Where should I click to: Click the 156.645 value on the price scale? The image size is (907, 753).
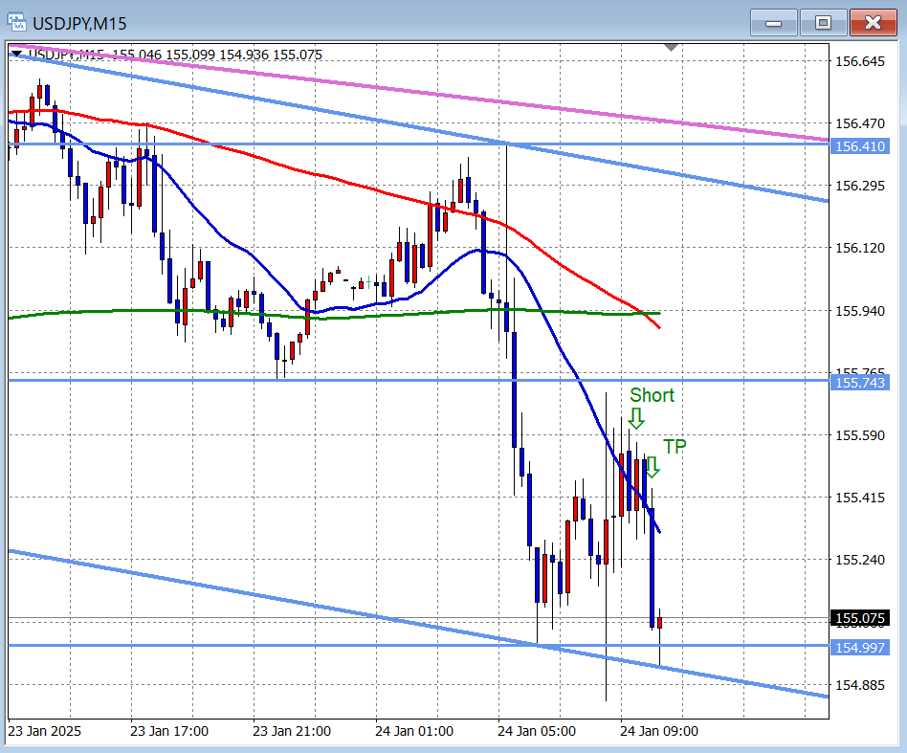(x=859, y=61)
